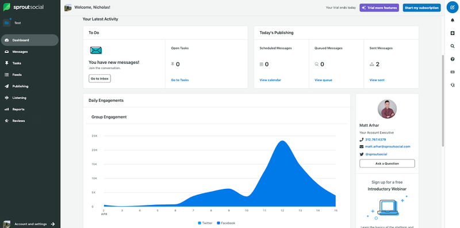The width and height of the screenshot is (460, 228).
Task: Click the Ask a Question button
Action: click(x=387, y=164)
